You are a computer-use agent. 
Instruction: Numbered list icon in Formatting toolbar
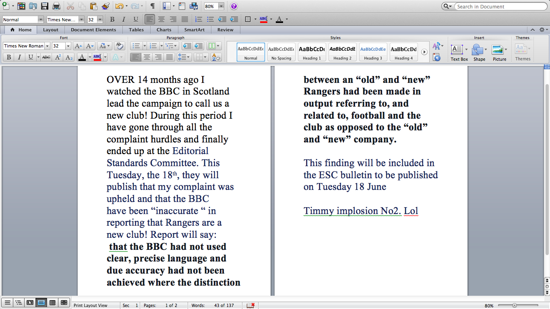198,19
